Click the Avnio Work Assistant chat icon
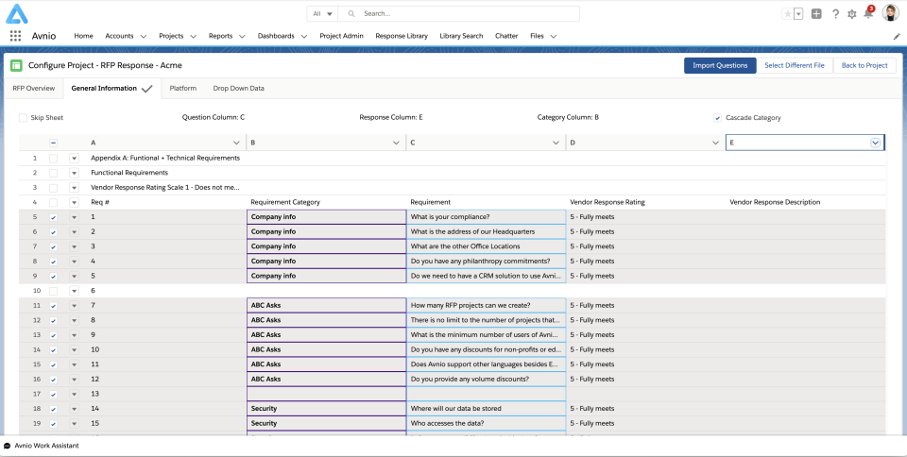Image resolution: width=907 pixels, height=457 pixels. coord(7,446)
